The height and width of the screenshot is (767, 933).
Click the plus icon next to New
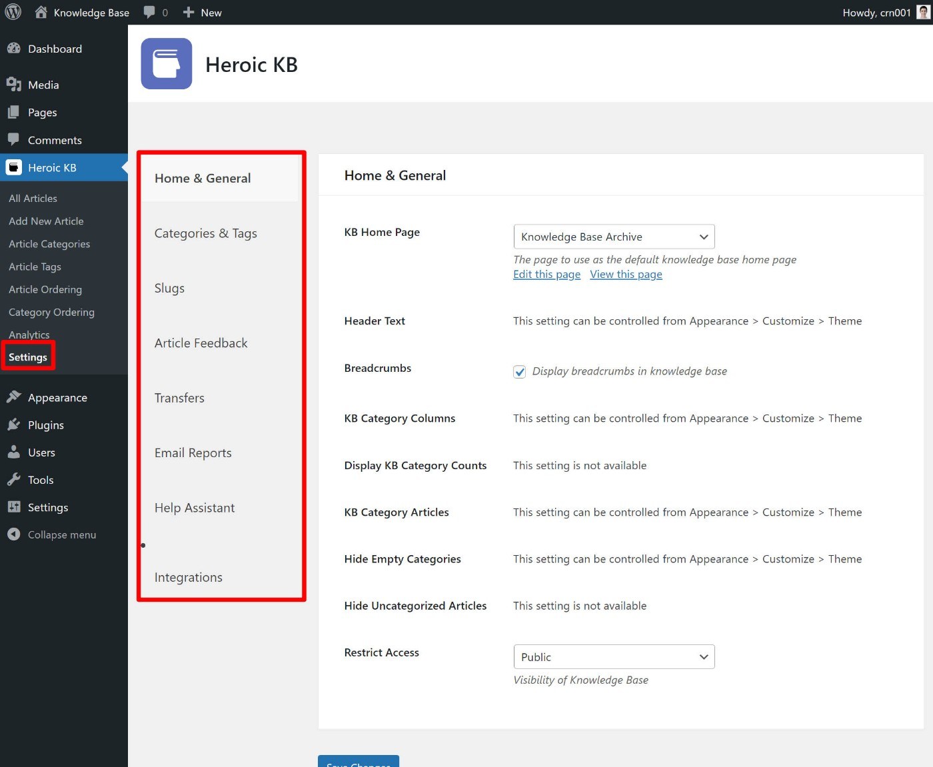(x=189, y=12)
